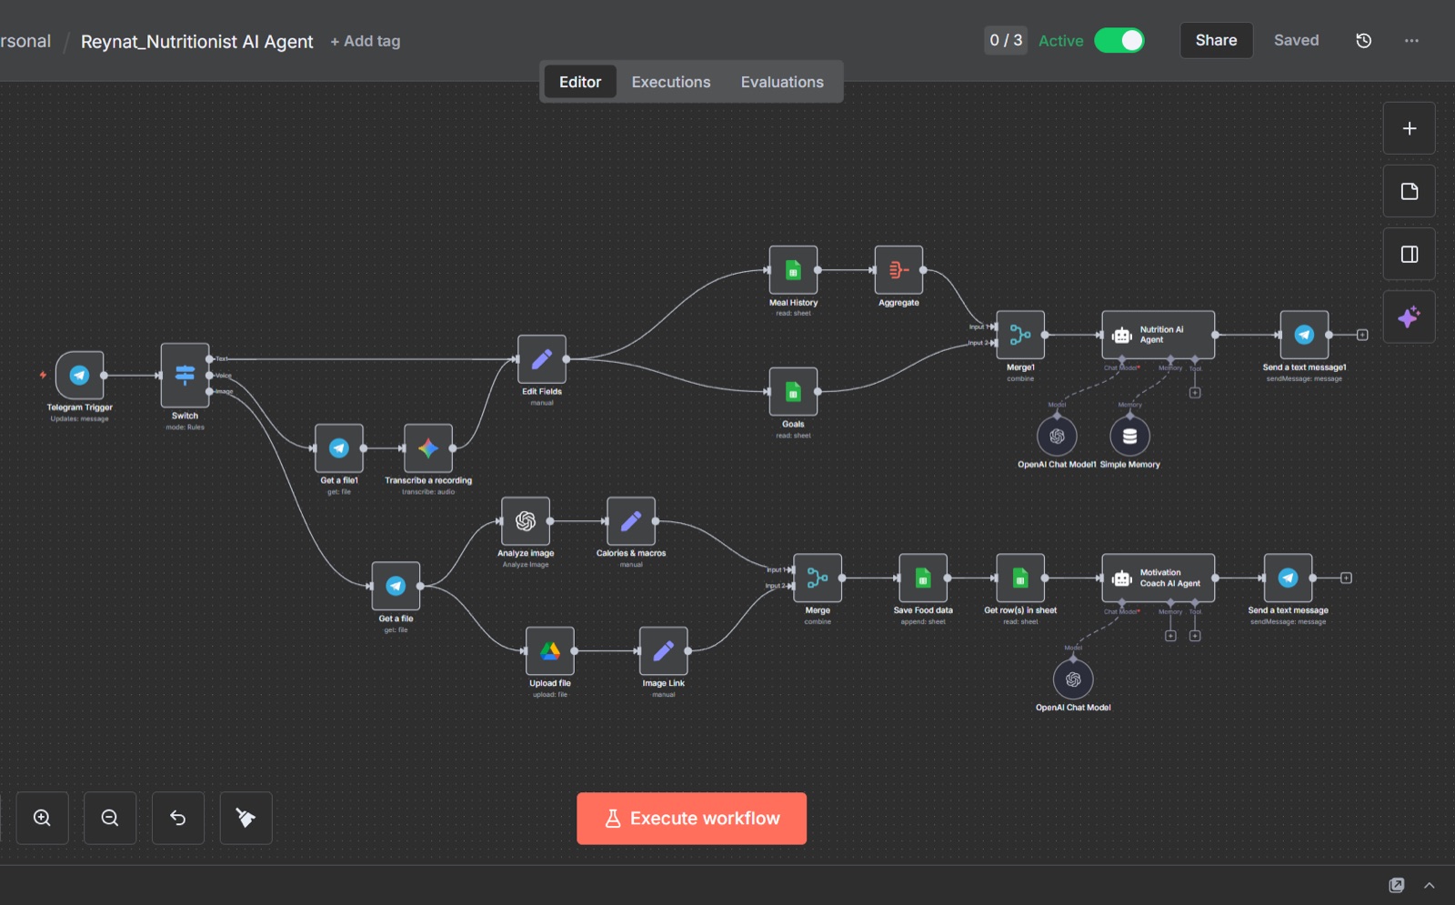
Task: Select the Switch node
Action: [185, 375]
